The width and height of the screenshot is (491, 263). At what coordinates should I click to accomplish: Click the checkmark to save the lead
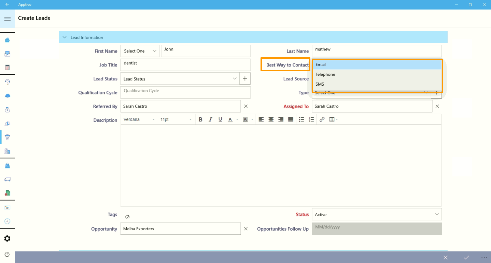(x=466, y=258)
